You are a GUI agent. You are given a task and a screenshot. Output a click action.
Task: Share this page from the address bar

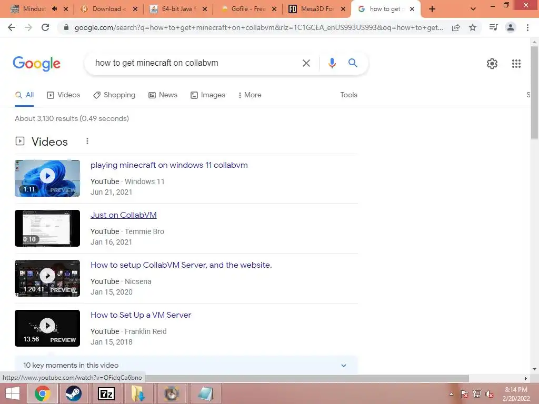click(456, 27)
